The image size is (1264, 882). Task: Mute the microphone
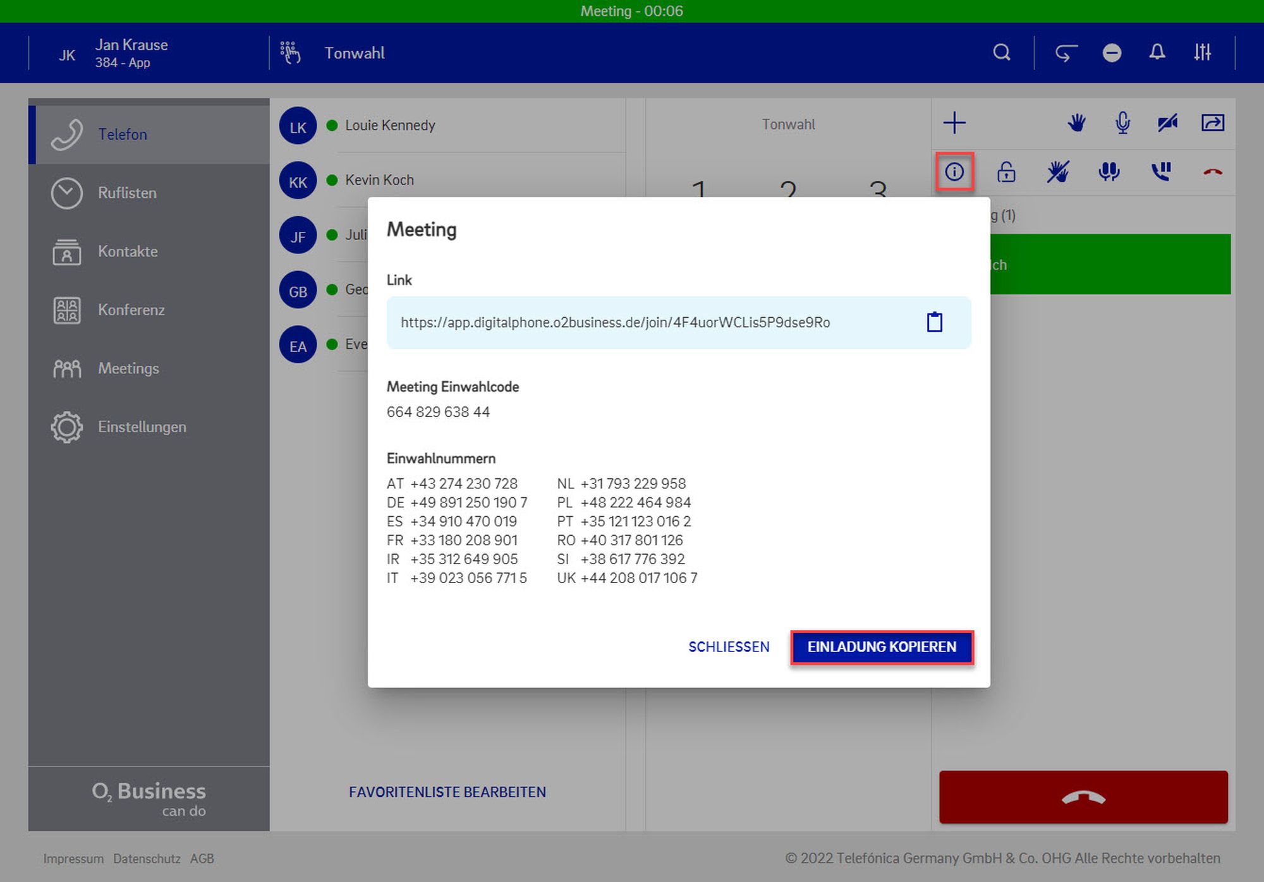pyautogui.click(x=1122, y=123)
